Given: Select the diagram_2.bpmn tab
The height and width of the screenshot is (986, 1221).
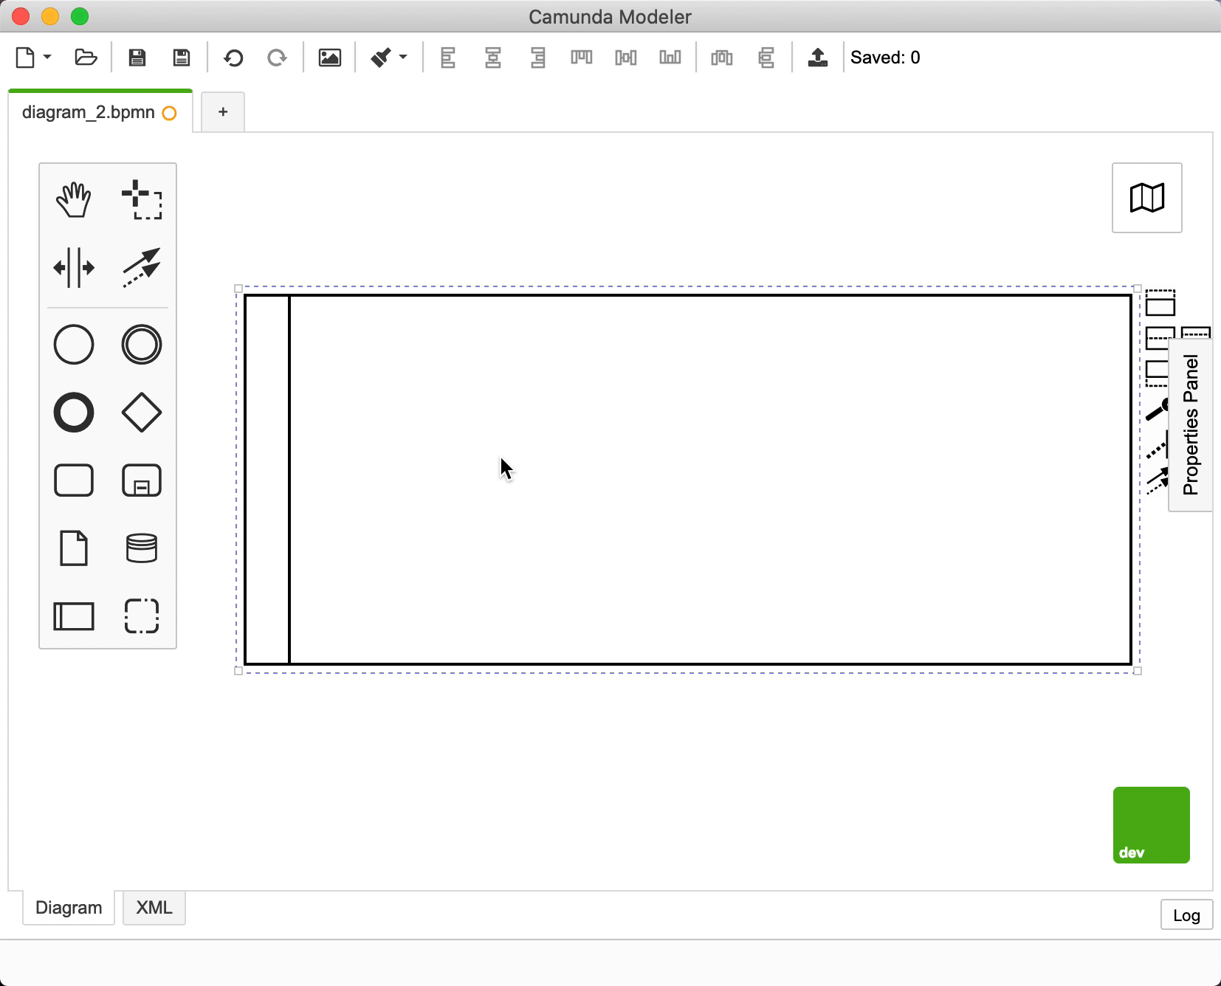Looking at the screenshot, I should point(89,111).
